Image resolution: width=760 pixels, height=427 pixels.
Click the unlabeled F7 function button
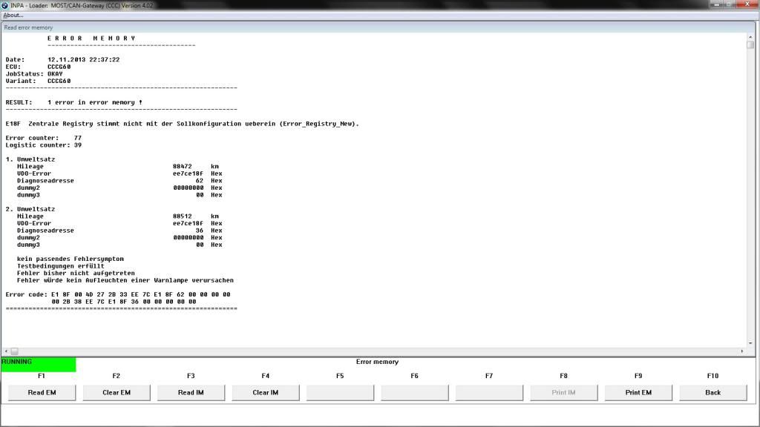[x=488, y=392]
